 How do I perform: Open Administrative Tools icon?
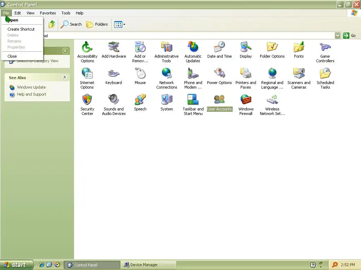166,47
